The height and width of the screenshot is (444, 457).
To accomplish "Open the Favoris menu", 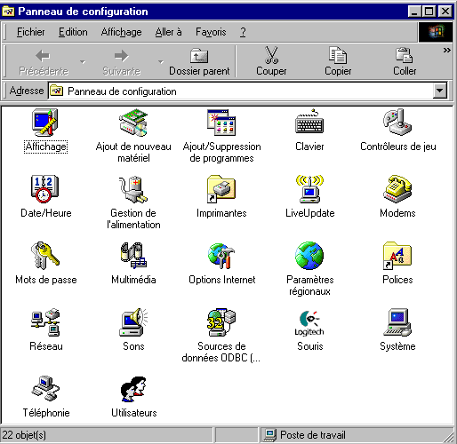I will point(211,32).
